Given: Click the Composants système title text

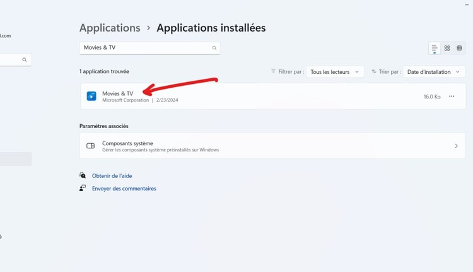Looking at the screenshot, I should click(127, 143).
